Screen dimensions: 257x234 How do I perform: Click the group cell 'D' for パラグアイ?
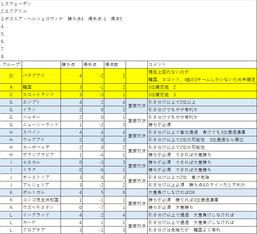pos(11,76)
